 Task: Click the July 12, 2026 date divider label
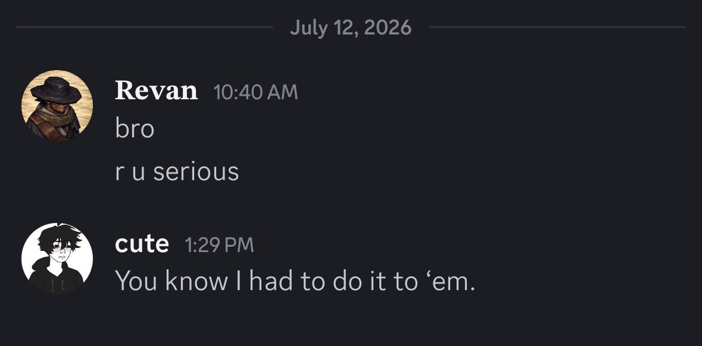pos(351,28)
